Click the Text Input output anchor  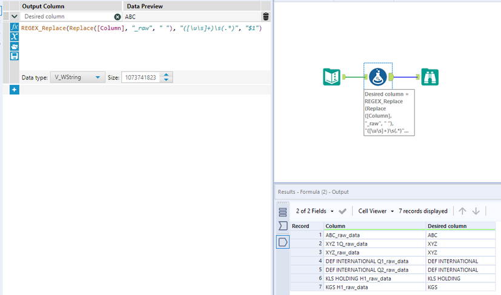(x=344, y=77)
